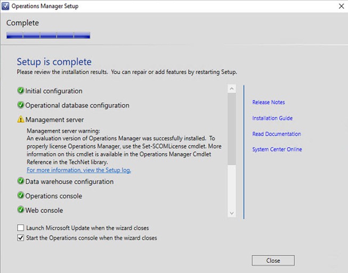
Task: Click the Complete progress bar
Action: tap(48, 36)
